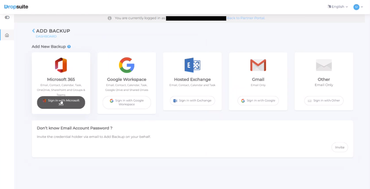
Task: Open the English language dropdown
Action: [x=338, y=7]
